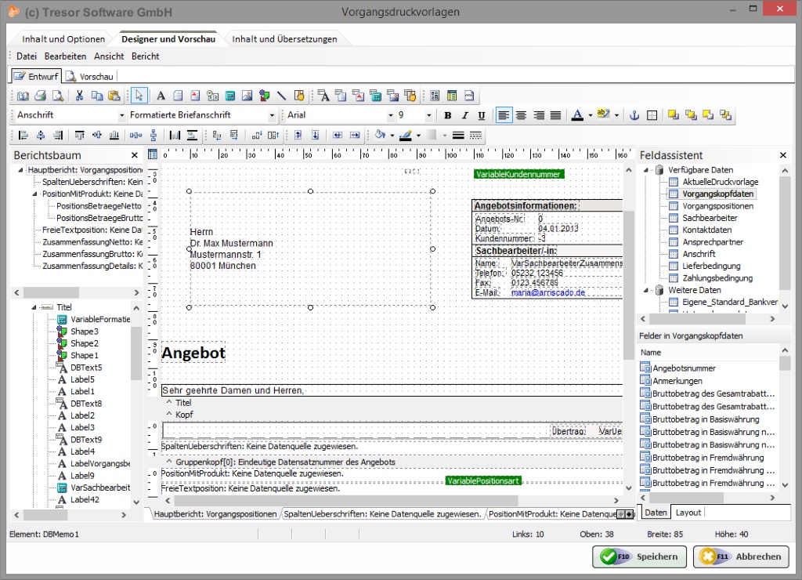Select the arrow pointer selection tool
The image size is (802, 580).
(x=139, y=96)
